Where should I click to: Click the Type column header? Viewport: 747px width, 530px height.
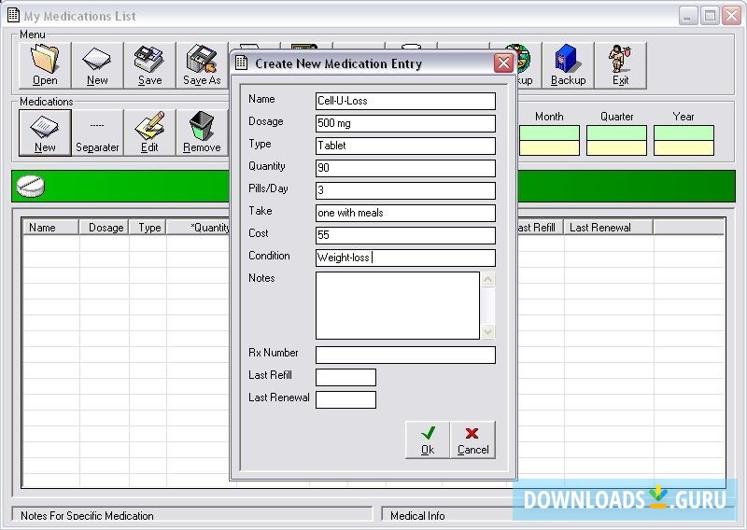coord(148,228)
